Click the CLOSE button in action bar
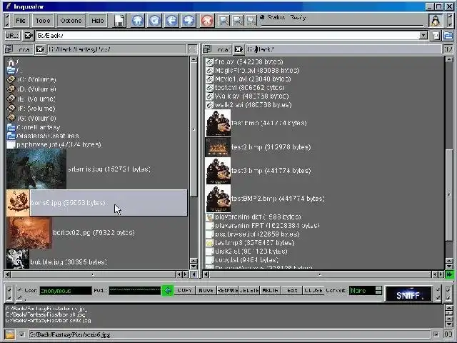Image resolution: width=457 pixels, height=343 pixels. (x=313, y=291)
